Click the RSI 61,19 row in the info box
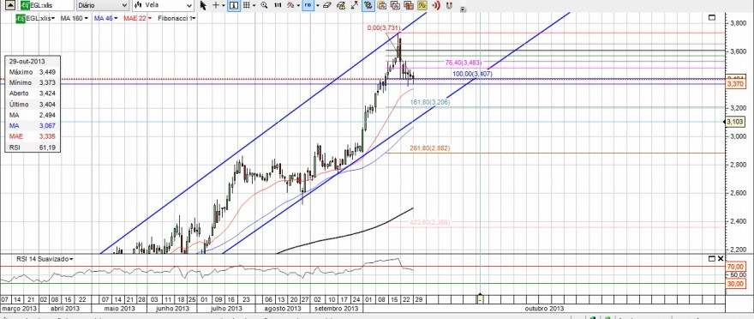Image resolution: width=754 pixels, height=319 pixels. point(33,147)
